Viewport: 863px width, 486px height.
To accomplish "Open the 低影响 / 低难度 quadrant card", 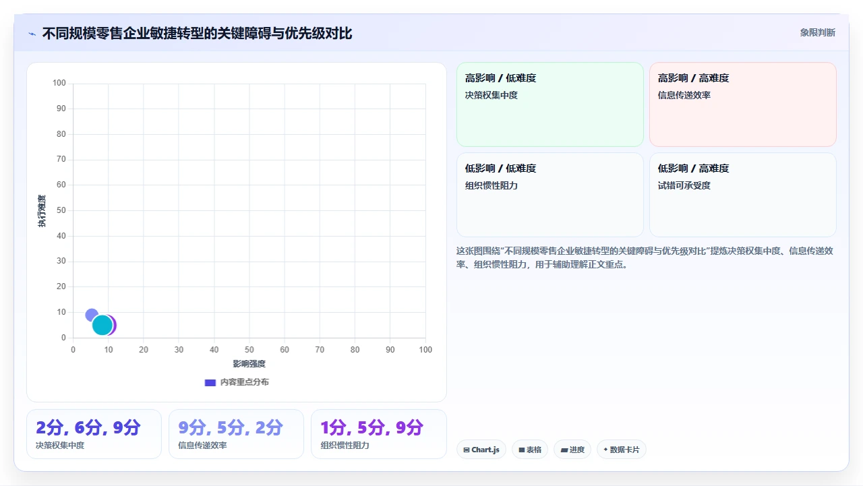I will [x=550, y=195].
